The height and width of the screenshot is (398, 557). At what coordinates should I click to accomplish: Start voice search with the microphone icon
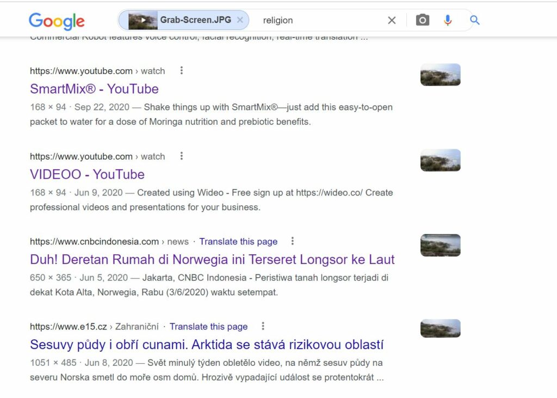(x=448, y=20)
